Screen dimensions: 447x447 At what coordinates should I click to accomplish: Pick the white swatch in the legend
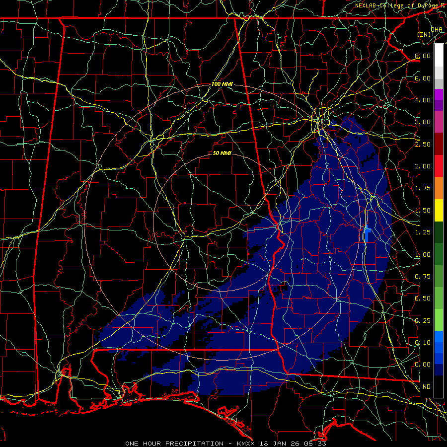coord(439,56)
